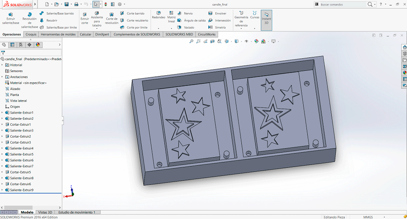The width and height of the screenshot is (407, 219).
Task: Expand the SOLIDWORKS menu arrow
Action: click(x=35, y=4)
